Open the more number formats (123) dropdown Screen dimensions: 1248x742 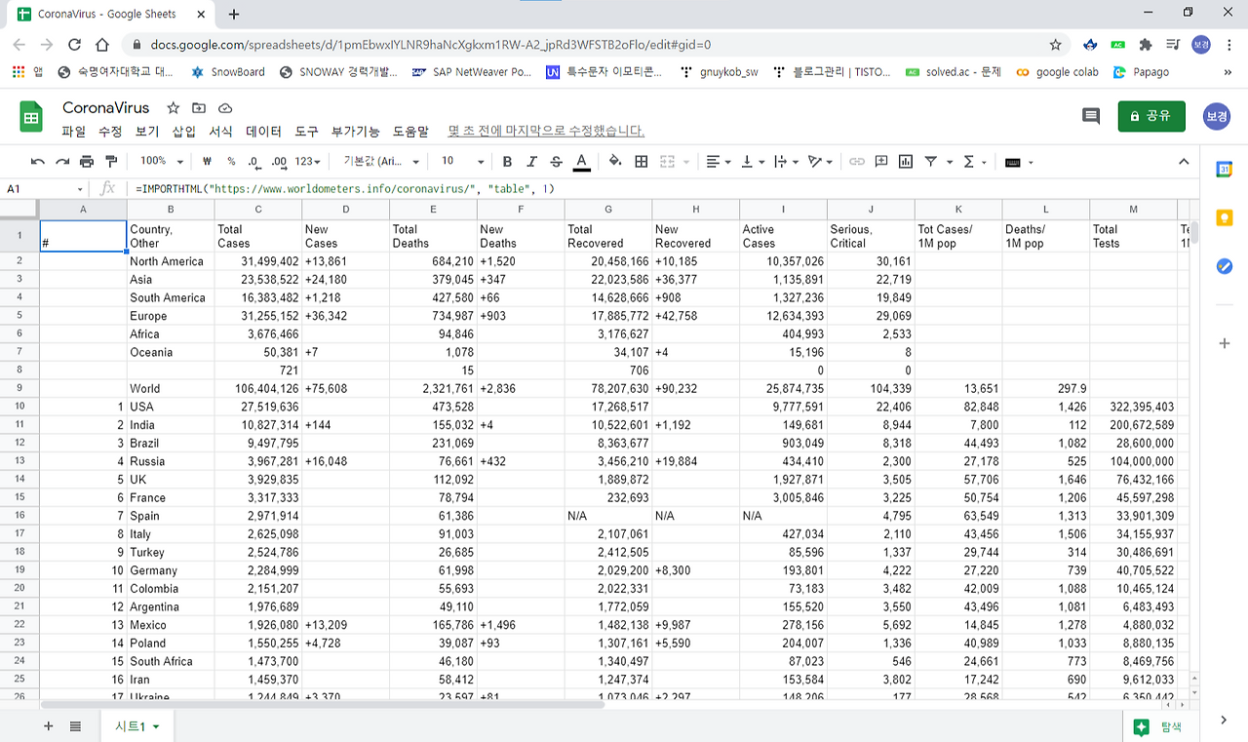[x=308, y=162]
